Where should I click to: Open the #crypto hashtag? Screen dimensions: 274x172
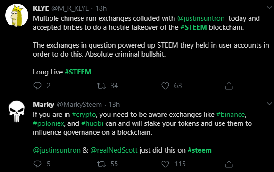click(x=84, y=115)
